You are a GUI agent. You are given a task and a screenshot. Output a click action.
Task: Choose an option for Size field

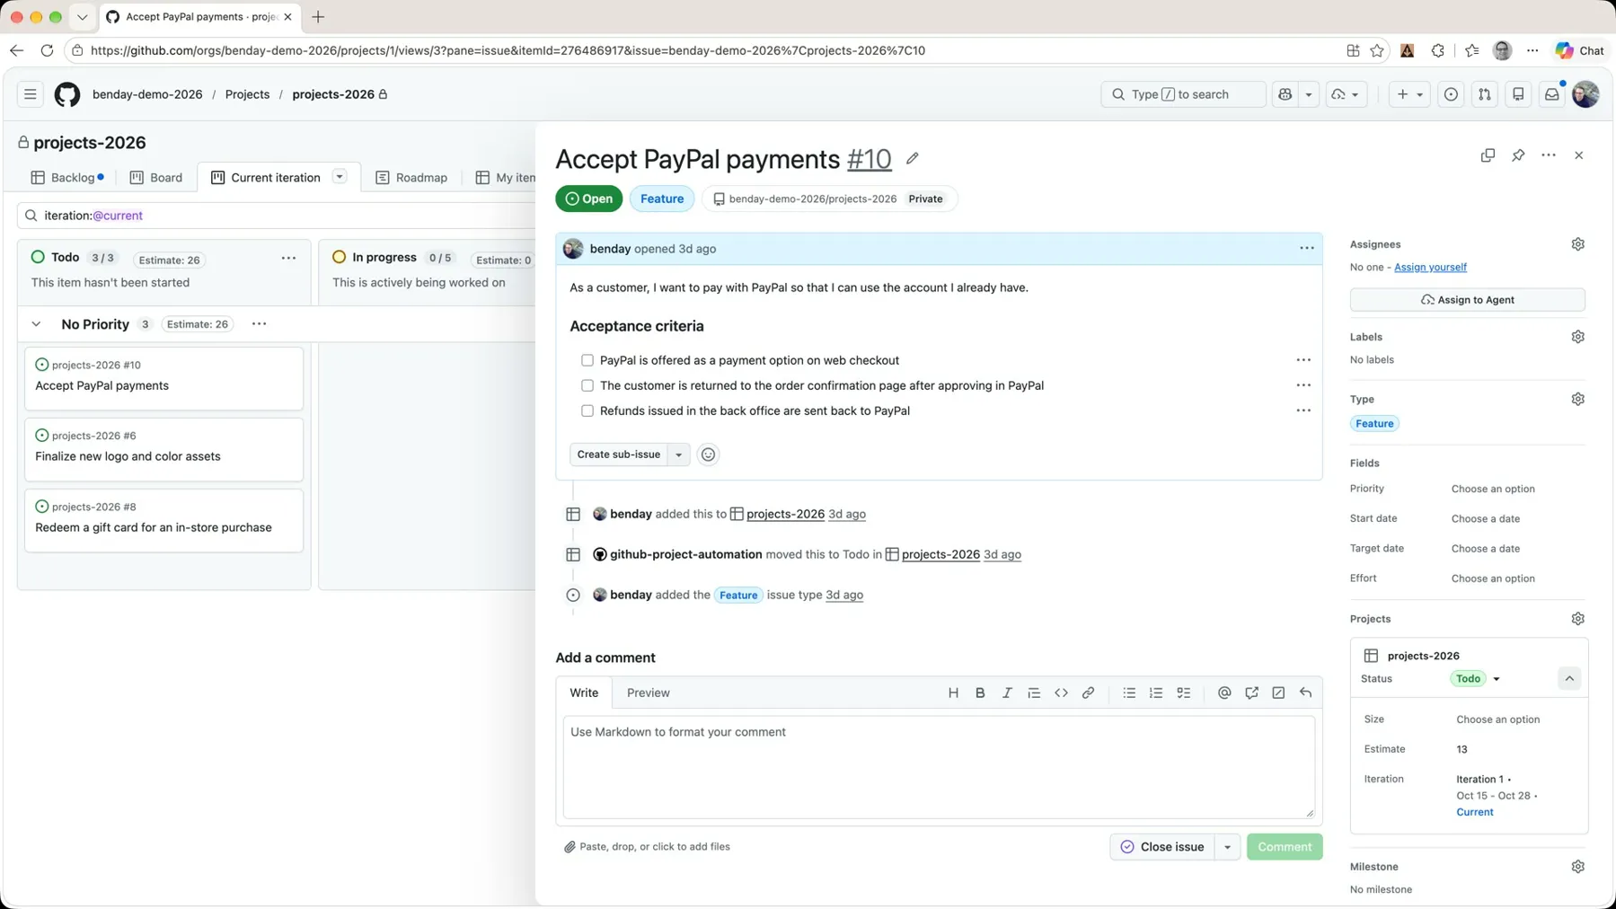(x=1497, y=719)
